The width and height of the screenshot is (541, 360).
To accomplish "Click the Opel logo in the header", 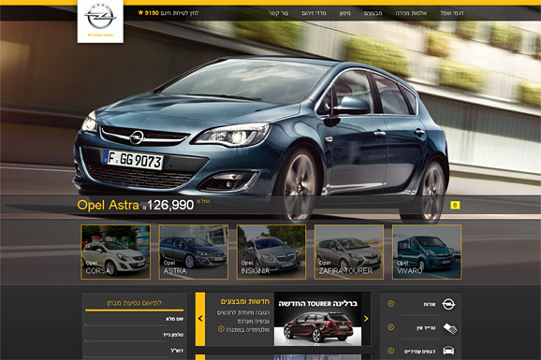I will [100, 17].
